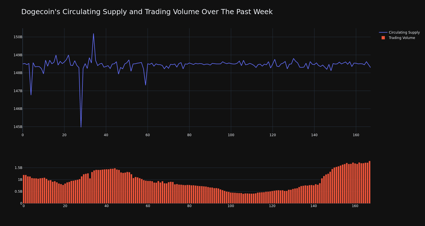425x226 pixels.
Task: Click the 0.5B label on volume axis
Action: coord(18,191)
